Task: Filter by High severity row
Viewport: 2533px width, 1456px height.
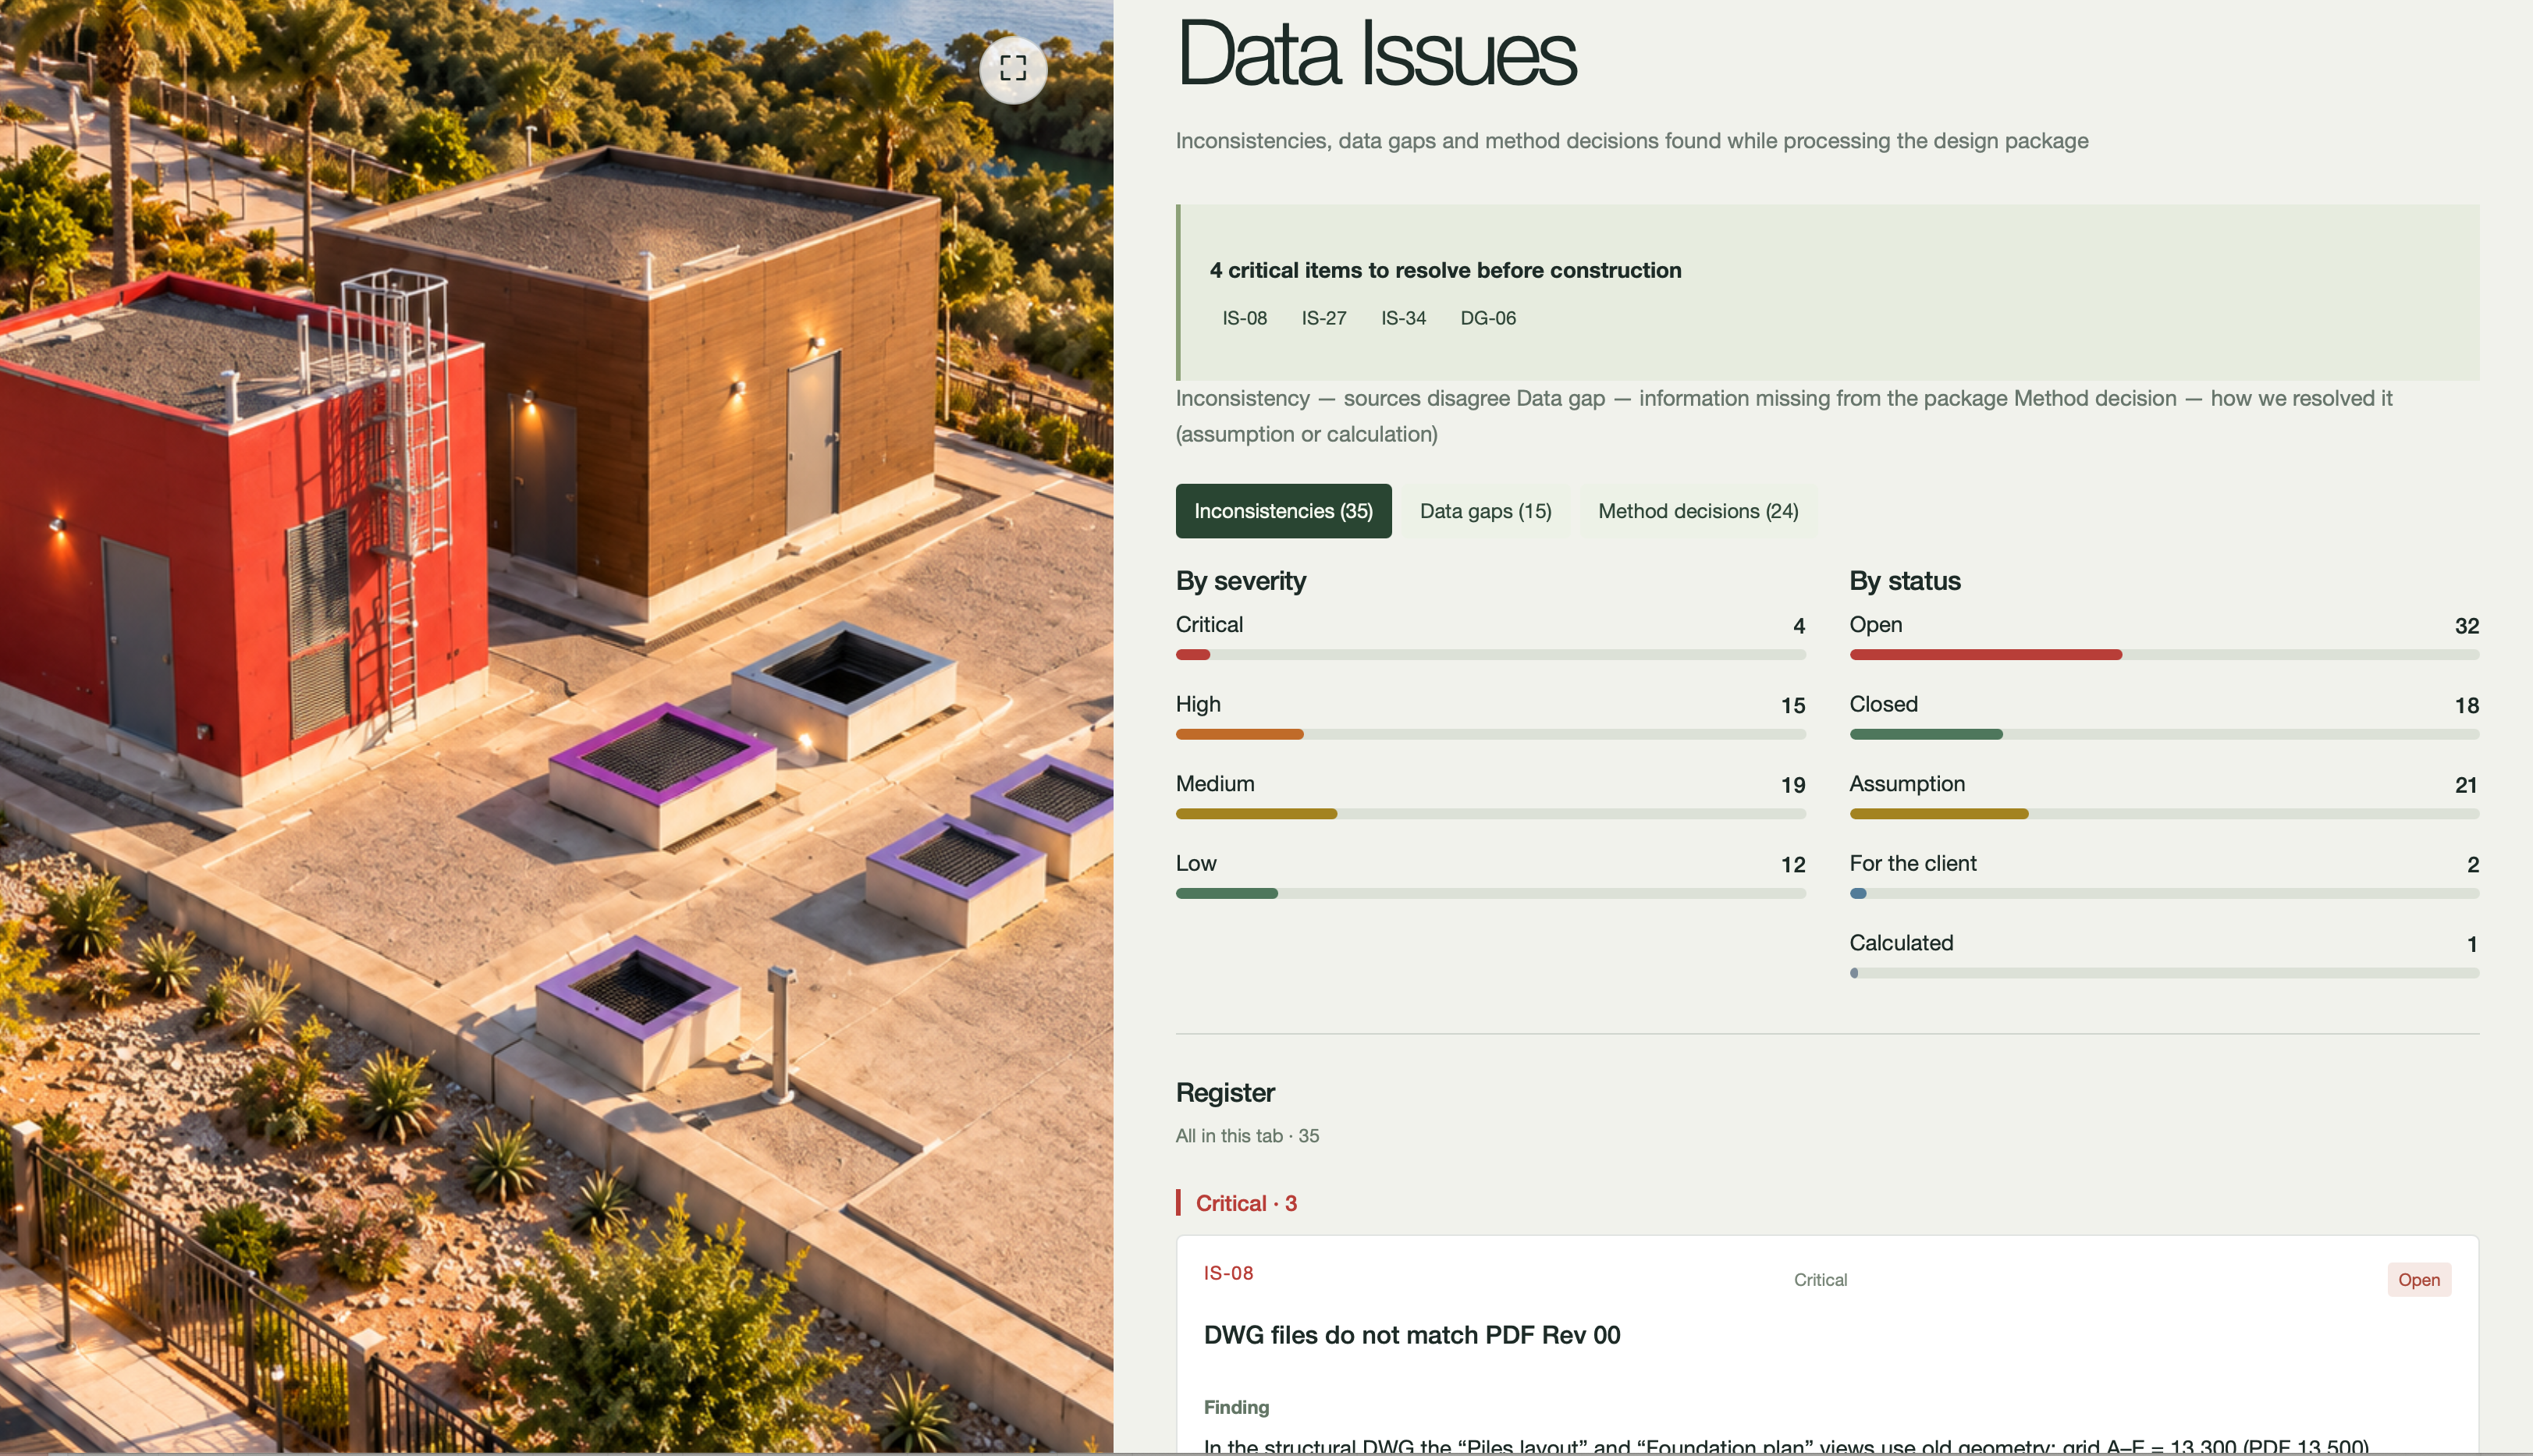Action: coord(1490,716)
